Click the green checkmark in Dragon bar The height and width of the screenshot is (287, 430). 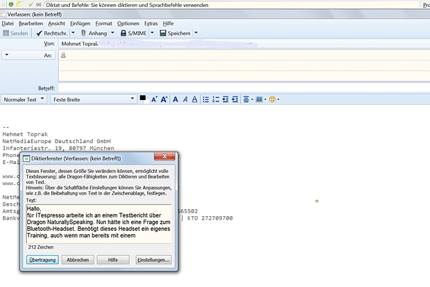click(31, 4)
